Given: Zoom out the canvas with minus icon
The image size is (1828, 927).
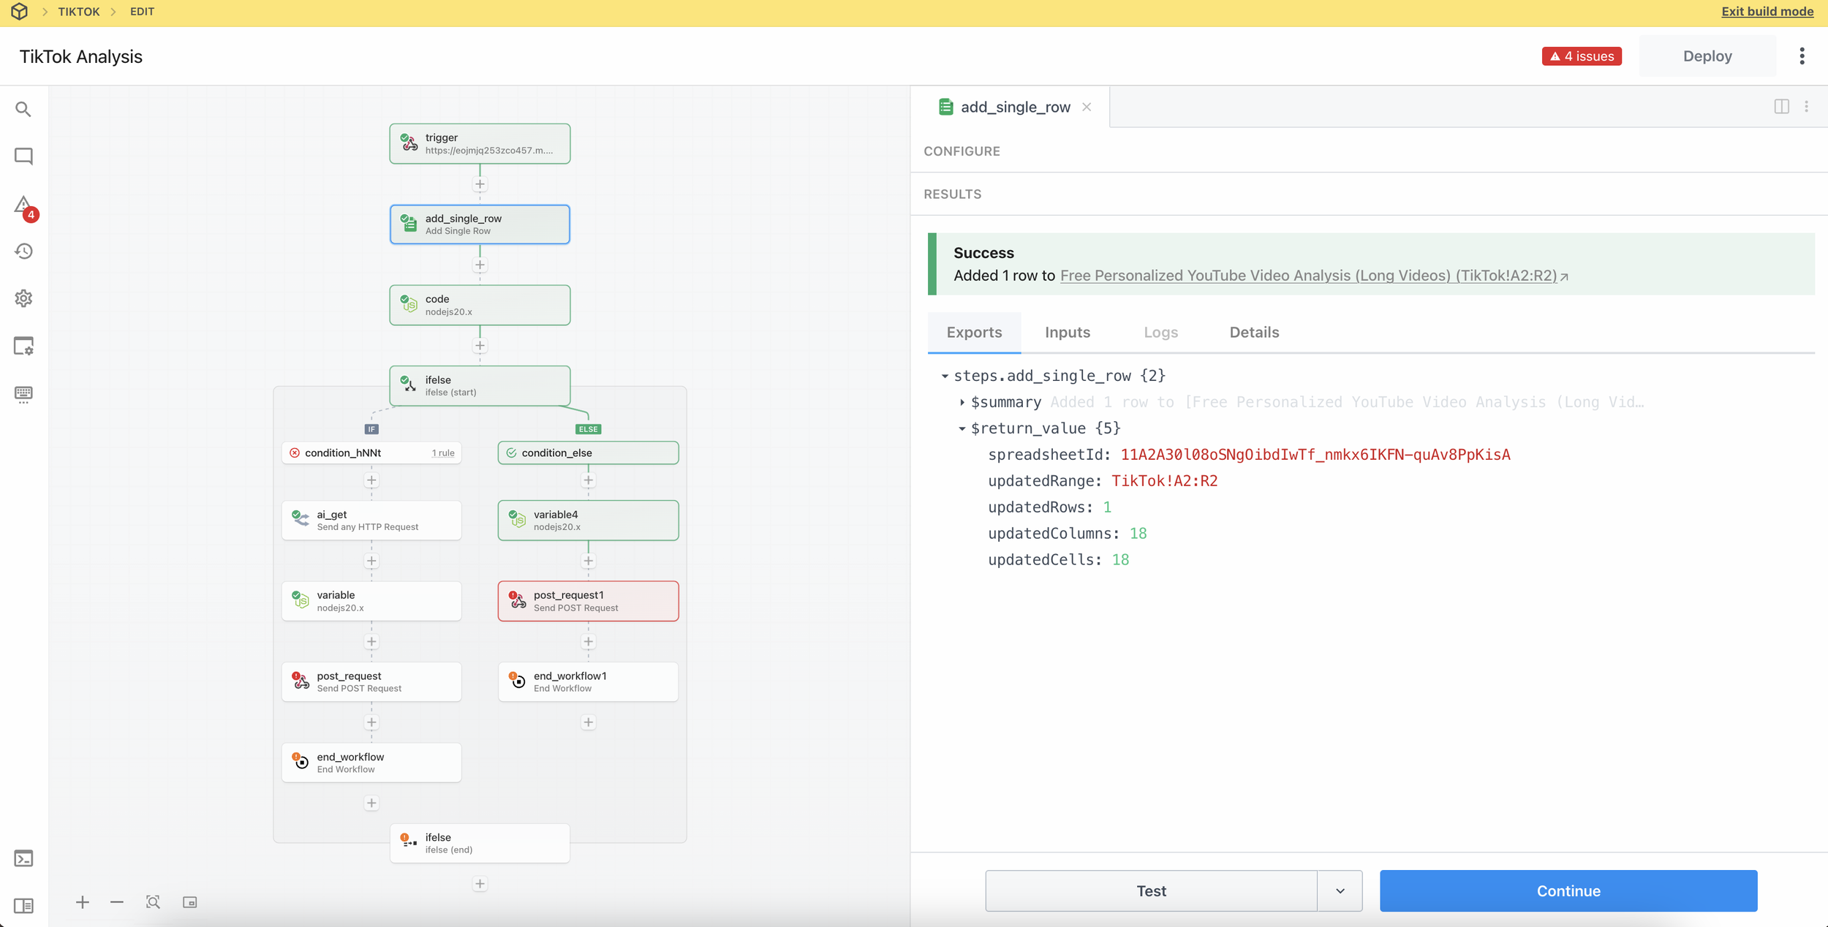Looking at the screenshot, I should (x=117, y=902).
